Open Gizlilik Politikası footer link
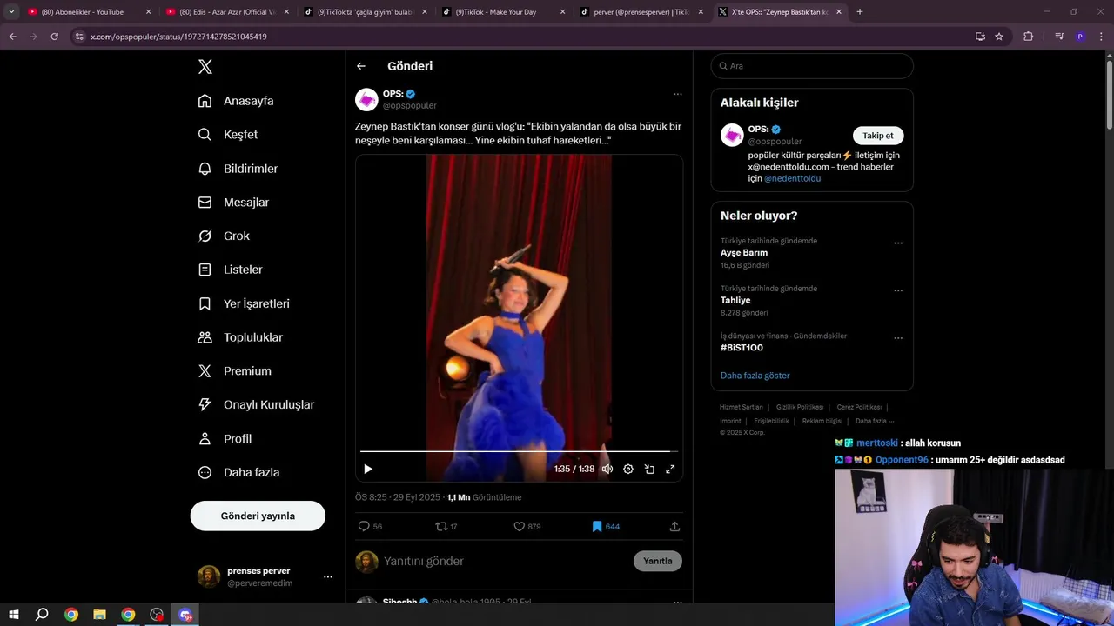Image resolution: width=1114 pixels, height=626 pixels. [800, 407]
